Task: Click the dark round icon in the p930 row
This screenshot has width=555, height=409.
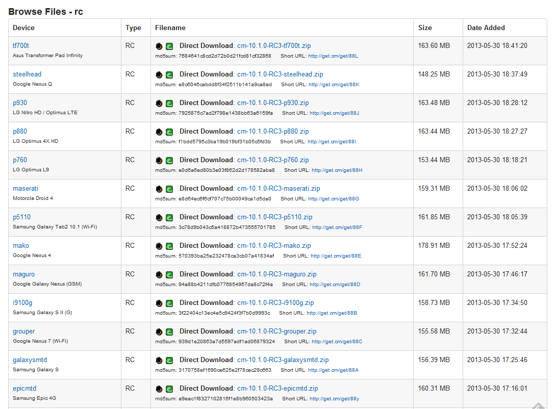Action: [x=159, y=104]
